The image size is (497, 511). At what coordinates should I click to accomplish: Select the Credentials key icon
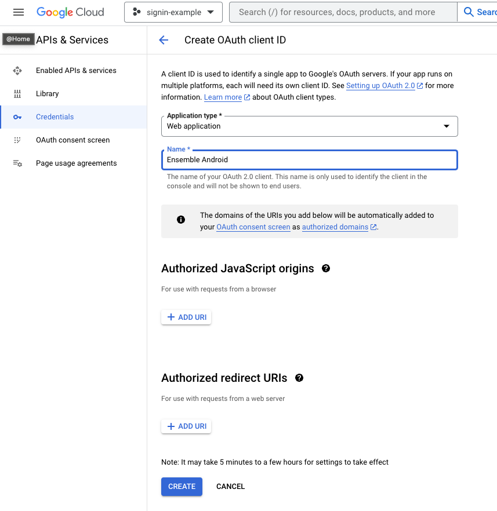click(x=18, y=116)
